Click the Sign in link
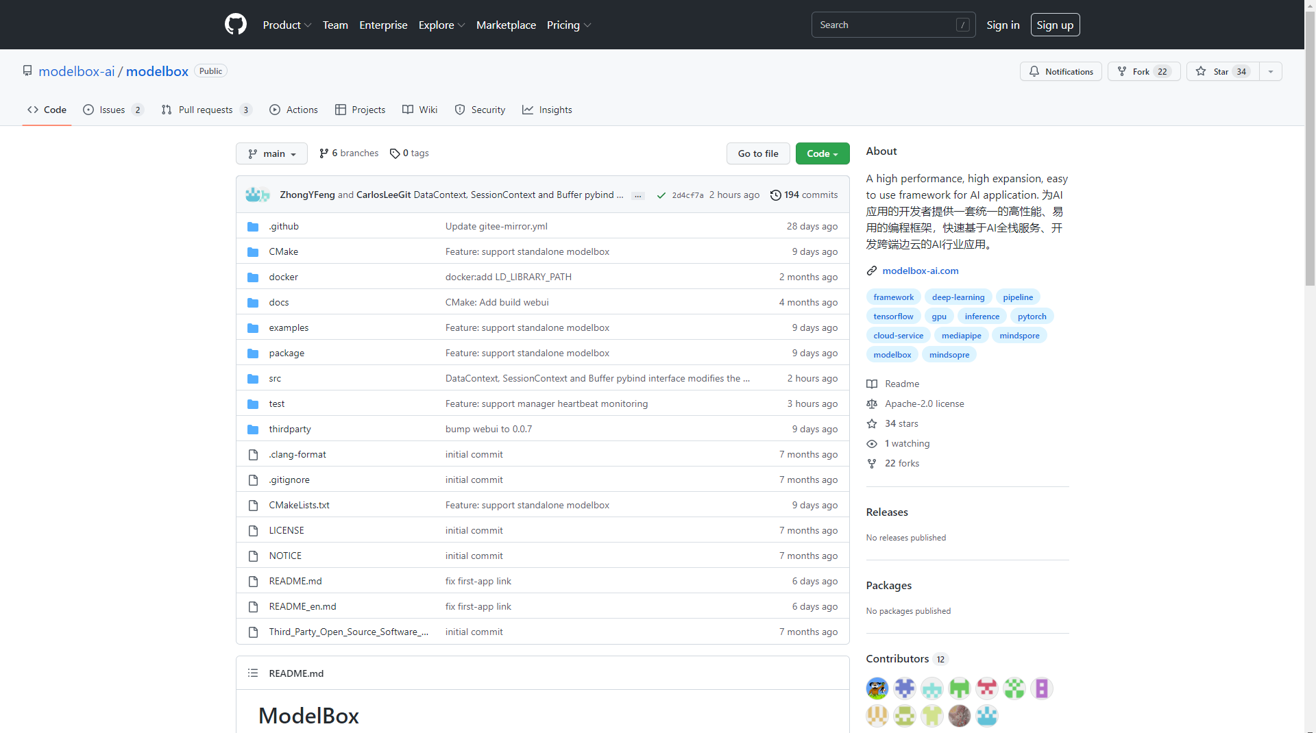The width and height of the screenshot is (1316, 733). pos(1003,25)
